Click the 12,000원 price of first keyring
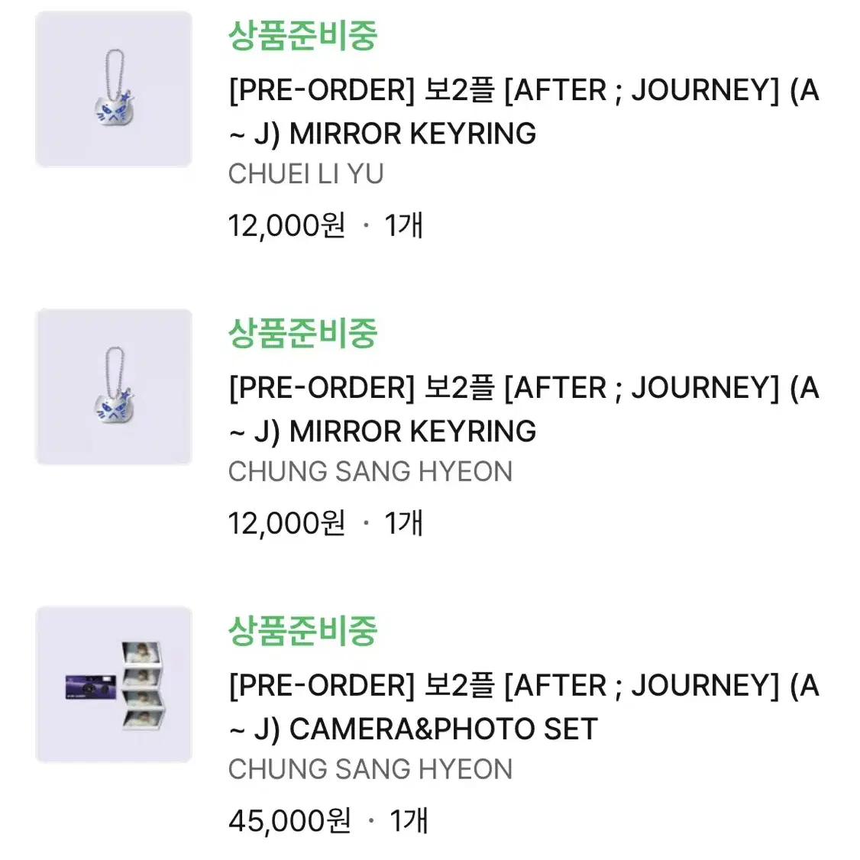The image size is (860, 860). (286, 225)
